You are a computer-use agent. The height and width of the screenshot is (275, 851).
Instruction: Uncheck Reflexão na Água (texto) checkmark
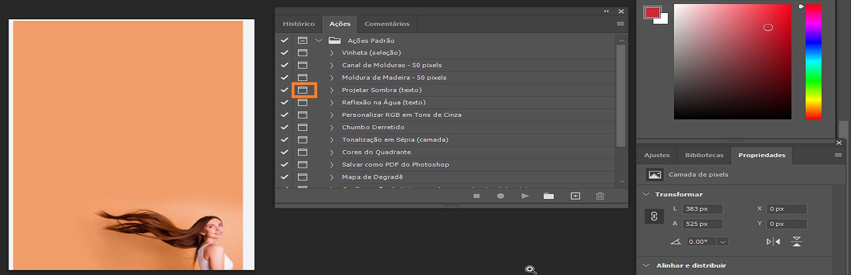[x=285, y=103]
